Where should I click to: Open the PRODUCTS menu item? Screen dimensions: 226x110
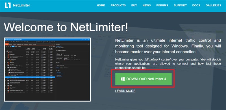tap(118, 5)
